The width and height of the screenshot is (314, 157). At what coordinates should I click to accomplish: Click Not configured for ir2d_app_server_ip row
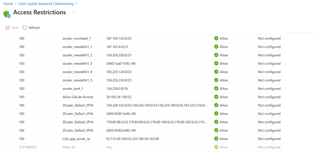(x=269, y=139)
